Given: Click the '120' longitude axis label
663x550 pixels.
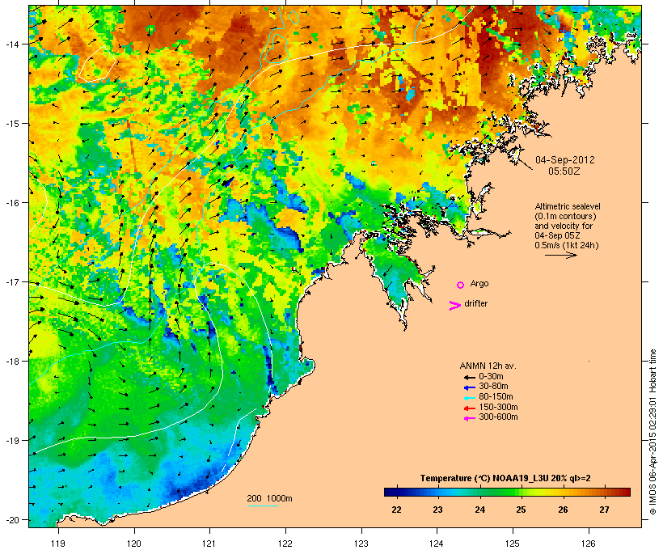Looking at the screenshot, I should 134,544.
